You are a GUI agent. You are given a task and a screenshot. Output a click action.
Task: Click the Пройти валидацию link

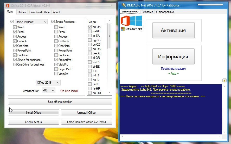point(174,69)
